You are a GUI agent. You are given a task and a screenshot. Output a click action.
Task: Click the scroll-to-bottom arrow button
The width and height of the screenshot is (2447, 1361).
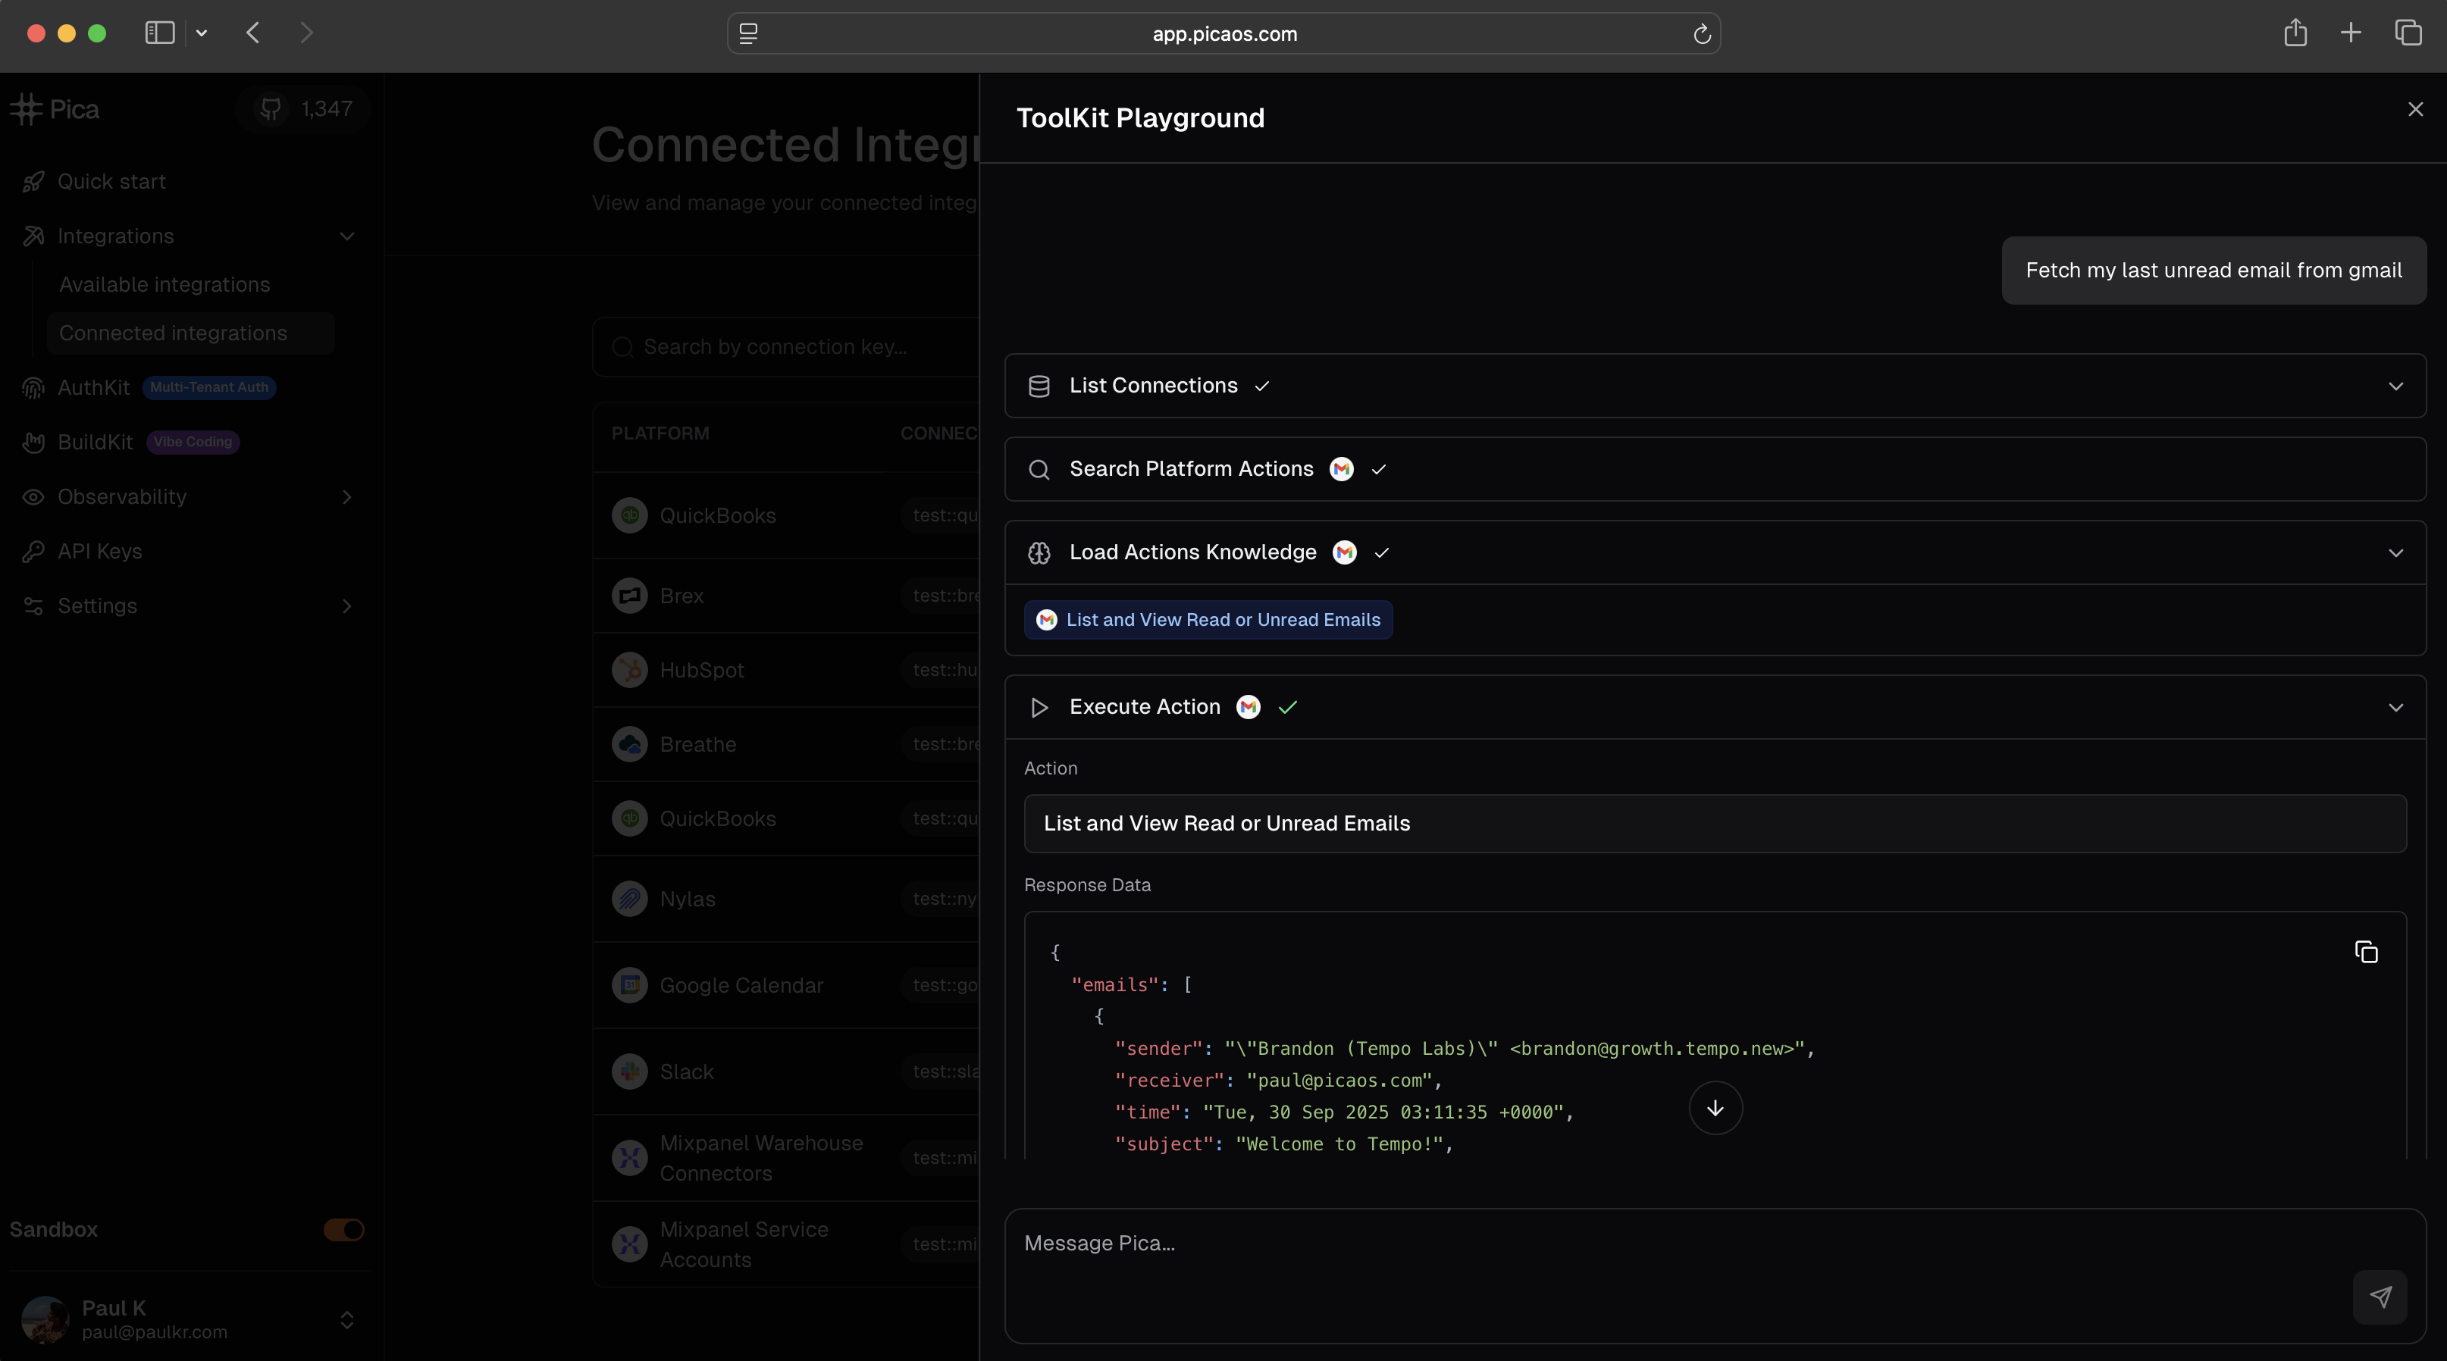(1715, 1109)
